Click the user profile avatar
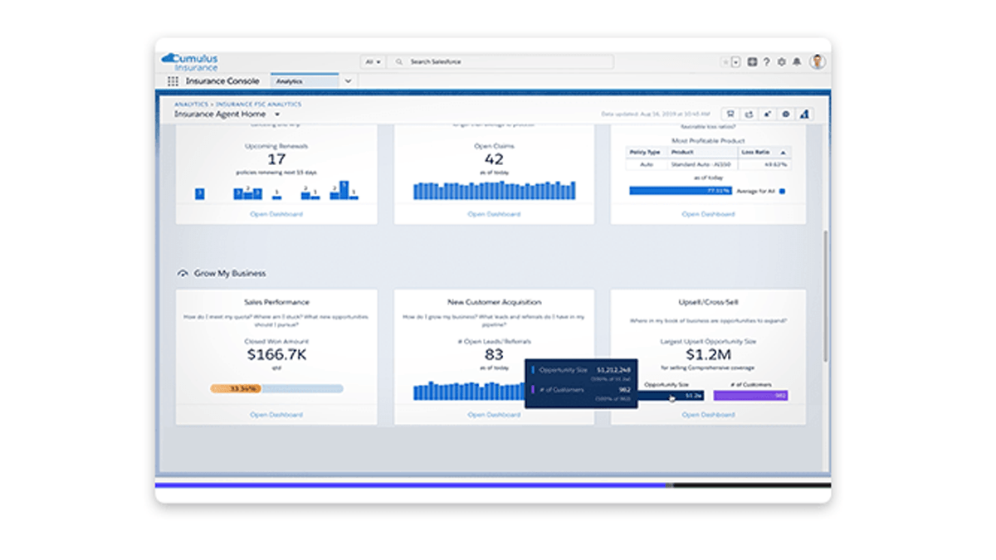 [x=818, y=62]
